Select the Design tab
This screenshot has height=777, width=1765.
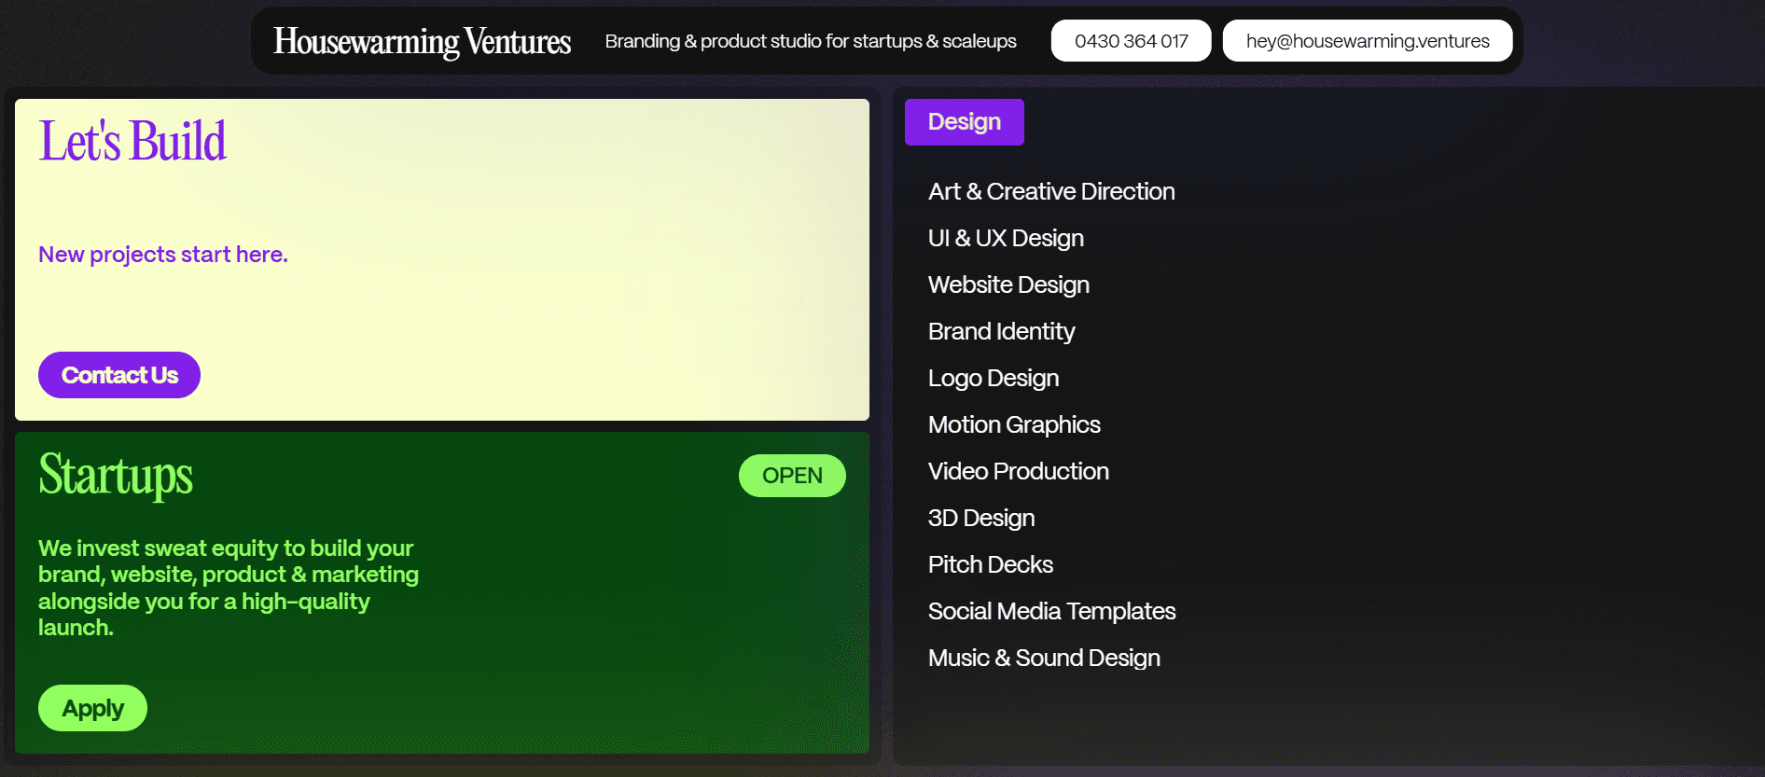coord(964,122)
